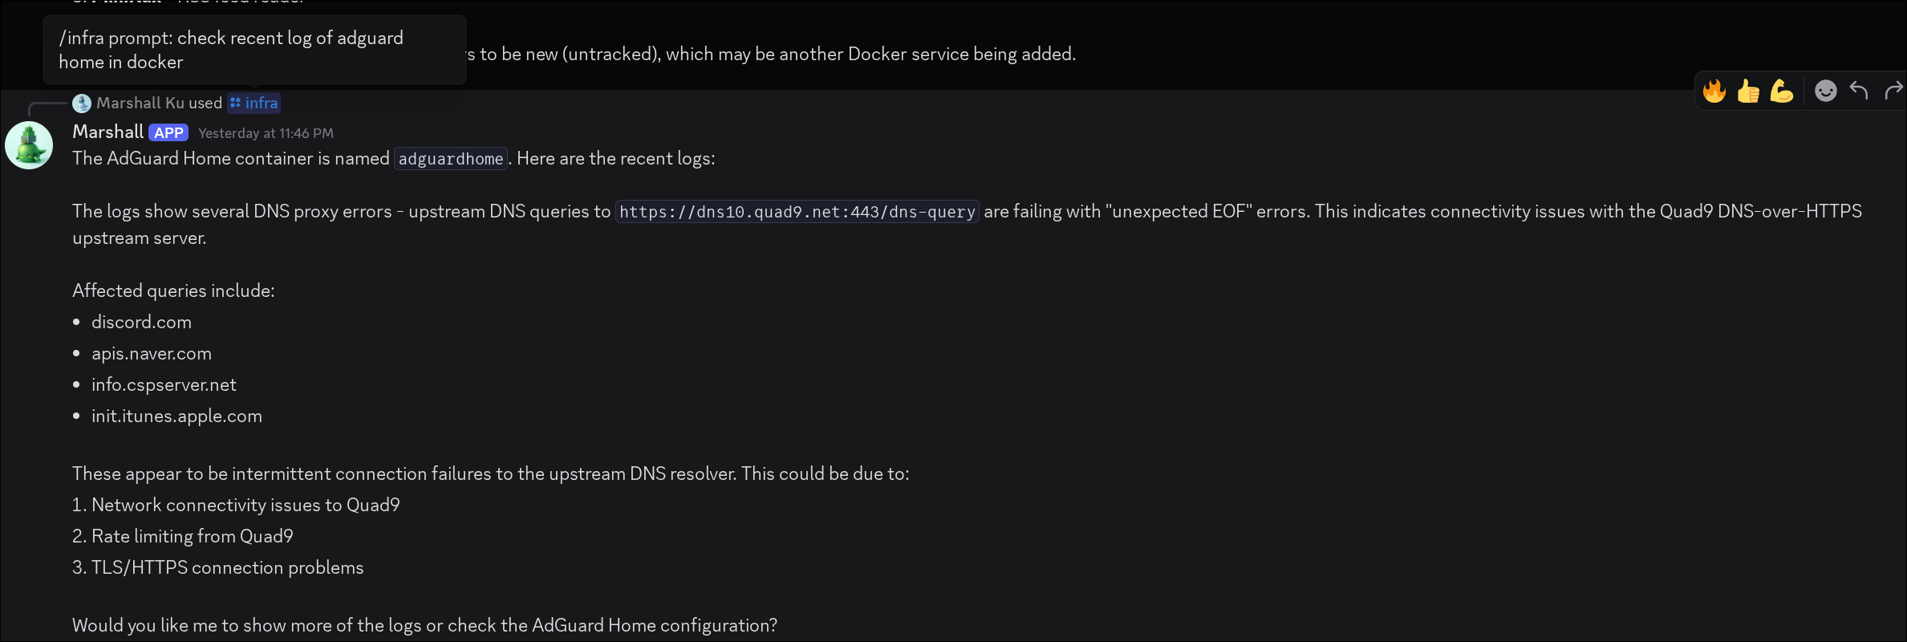This screenshot has width=1907, height=642.
Task: Click the reply arrow icon
Action: click(x=1859, y=91)
